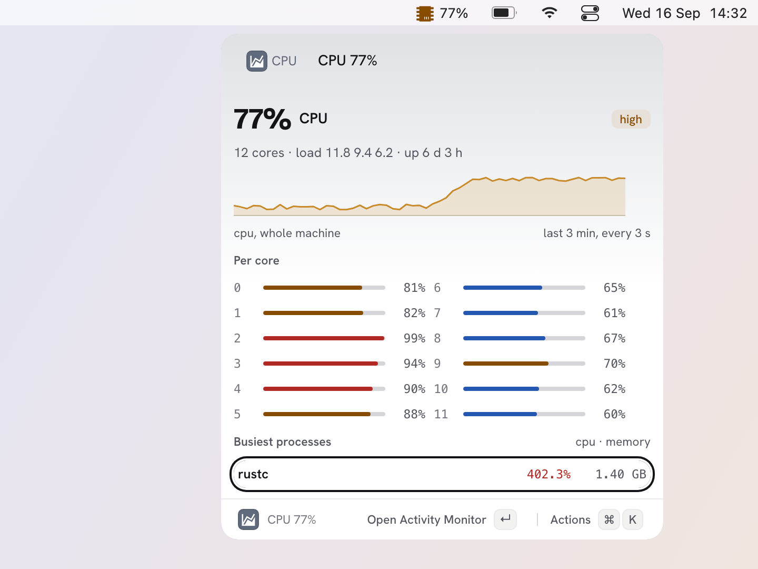The height and width of the screenshot is (569, 758).
Task: Click core 0 usage bar at 81%
Action: pyautogui.click(x=324, y=288)
